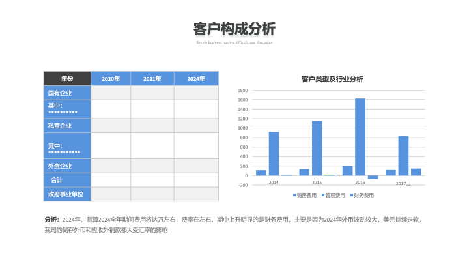
Task: Click the tallest bar in the 2015 group
Action: 317,148
